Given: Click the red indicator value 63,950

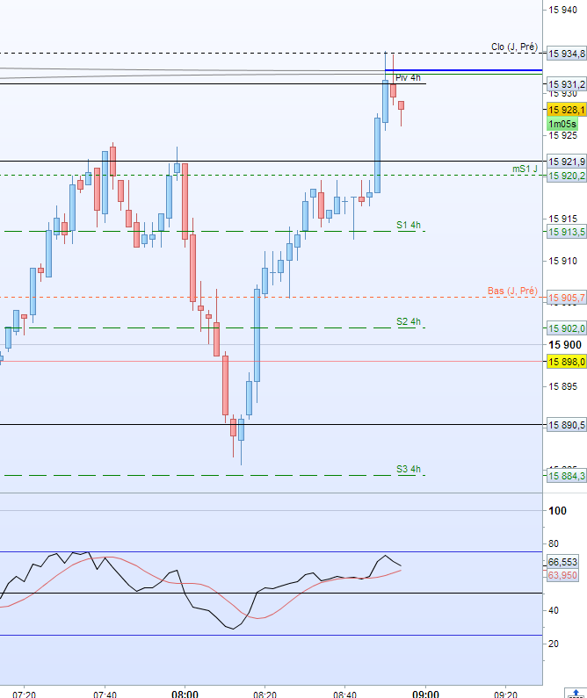Looking at the screenshot, I should click(x=562, y=576).
